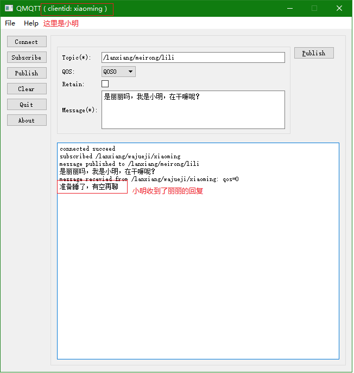
Task: Open the File menu
Action: (x=10, y=23)
